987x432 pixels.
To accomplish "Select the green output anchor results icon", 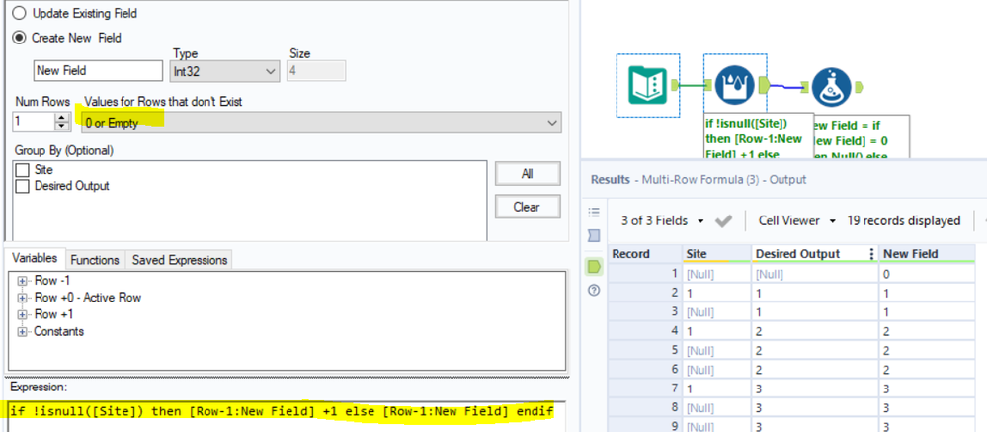I will pos(594,266).
